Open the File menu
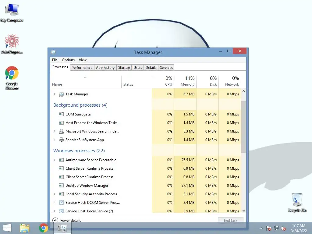Viewport: 312px width, 234px height. (55, 60)
